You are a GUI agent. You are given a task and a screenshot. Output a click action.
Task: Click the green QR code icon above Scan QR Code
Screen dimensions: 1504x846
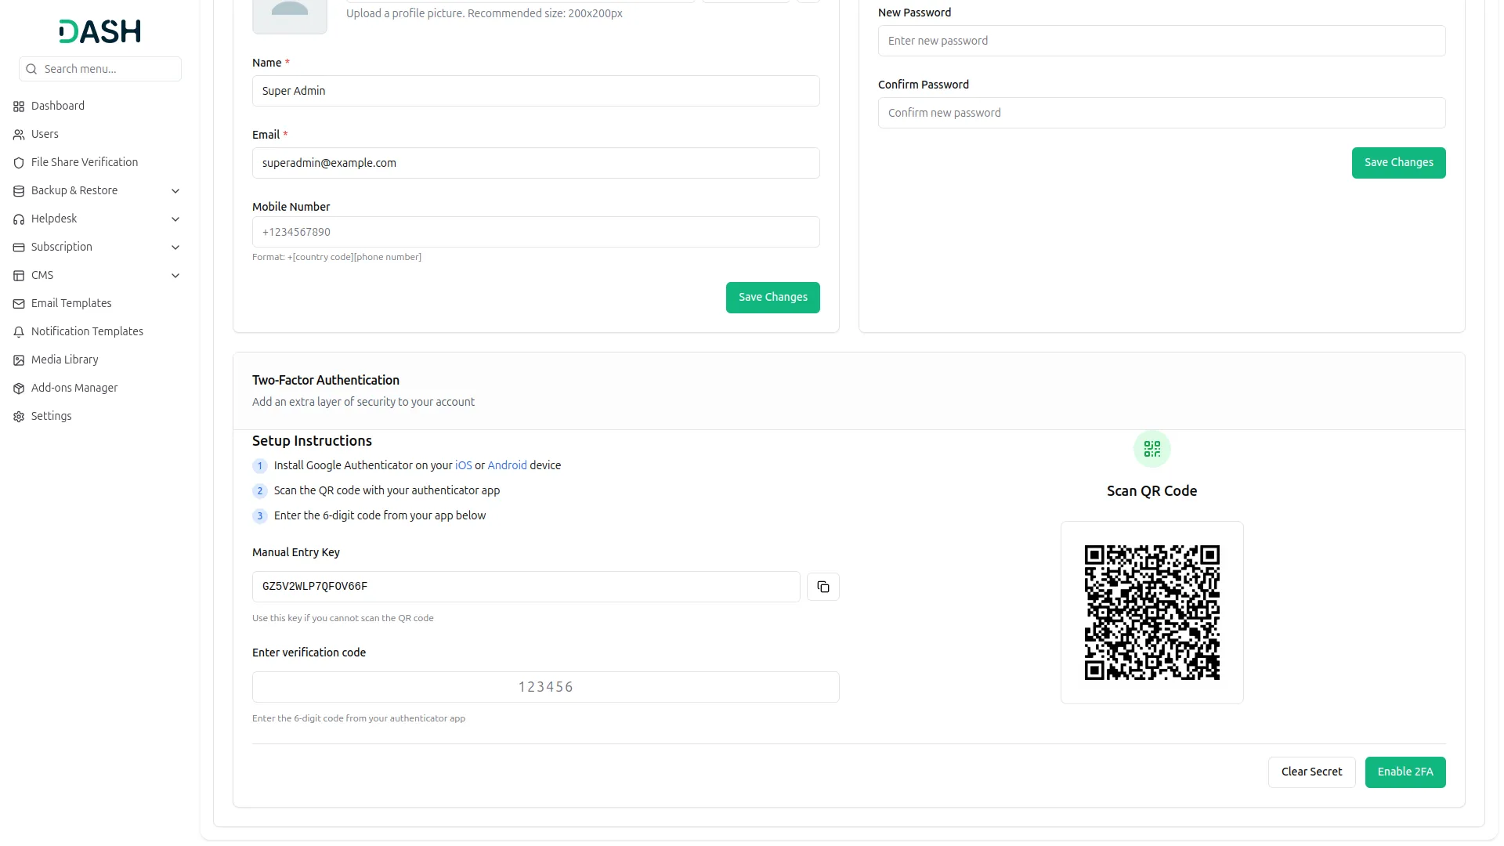pyautogui.click(x=1151, y=449)
